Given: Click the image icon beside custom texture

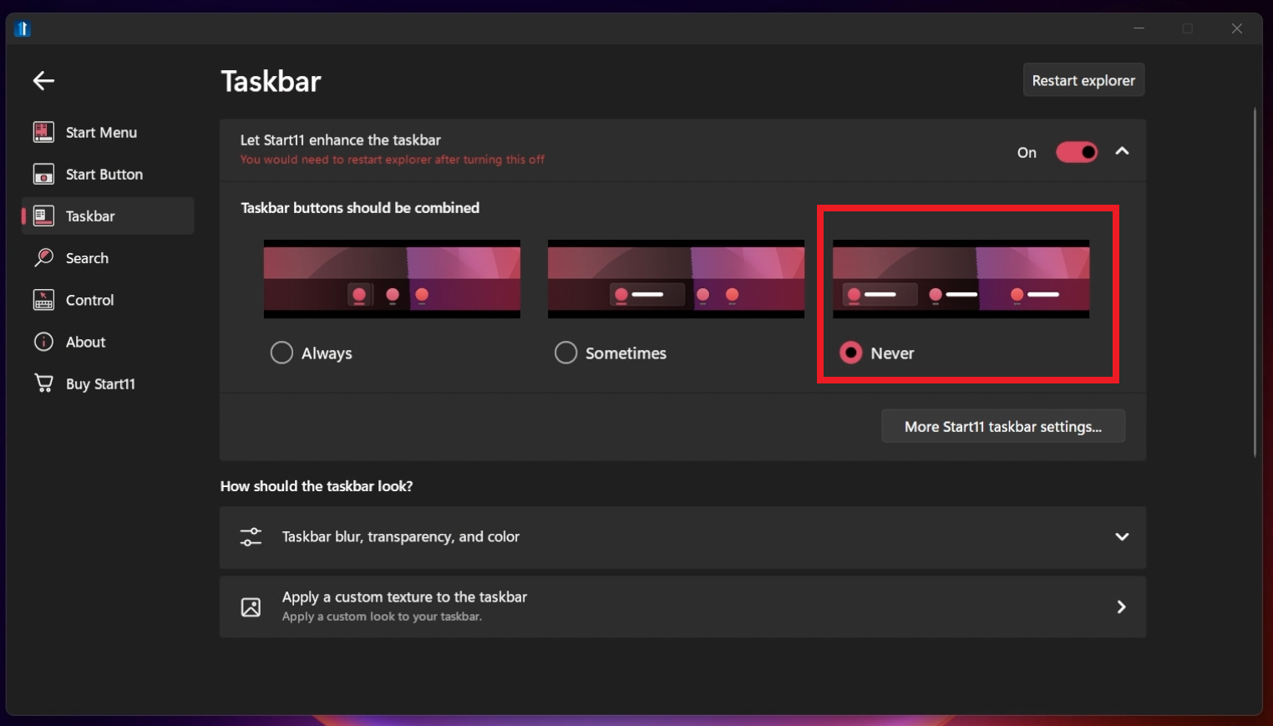Looking at the screenshot, I should (x=251, y=607).
